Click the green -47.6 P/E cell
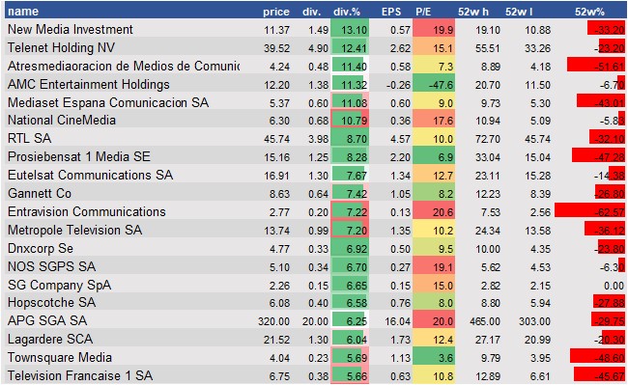628x385 pixels. pos(434,85)
